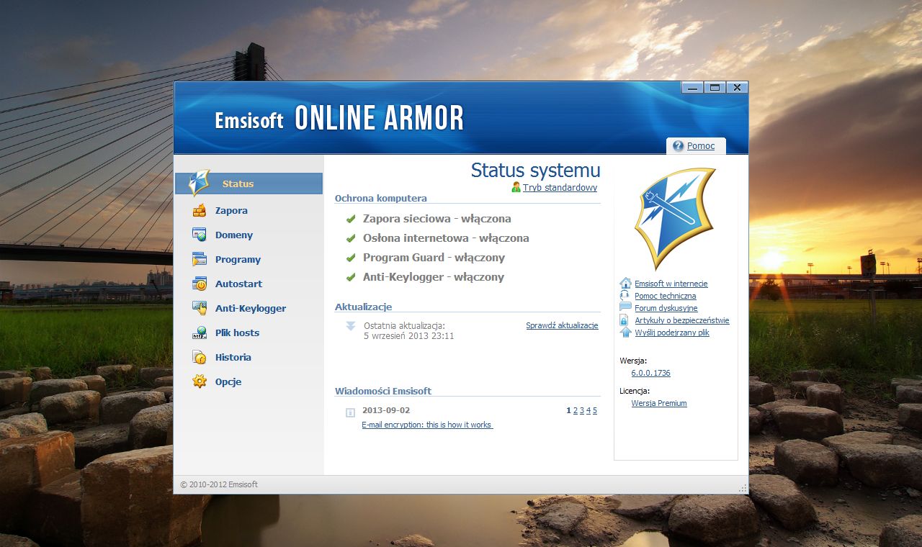Click the Sprawdź aktualizacje link

coord(562,325)
